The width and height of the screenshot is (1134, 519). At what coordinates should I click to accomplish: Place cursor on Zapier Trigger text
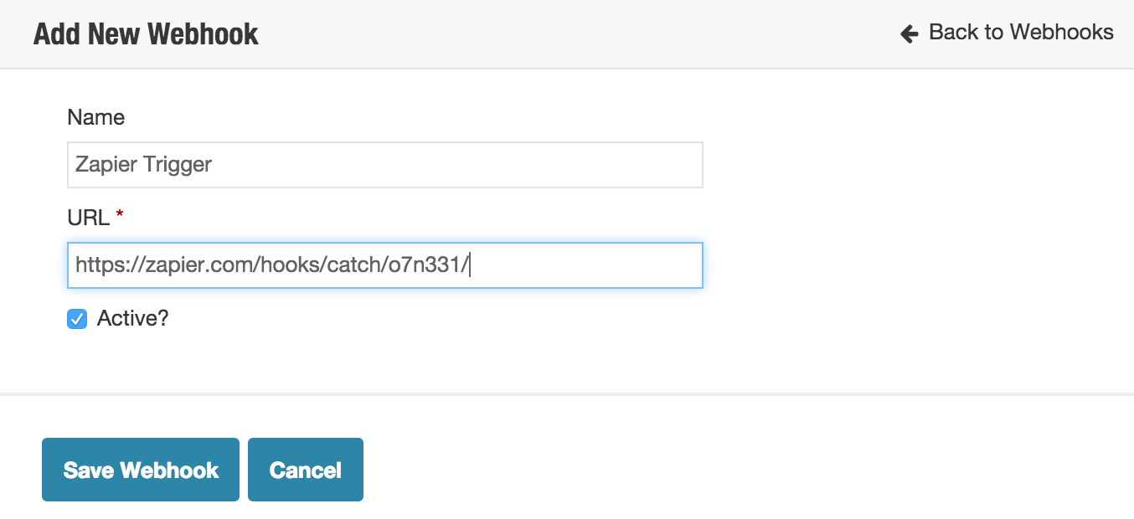(143, 165)
